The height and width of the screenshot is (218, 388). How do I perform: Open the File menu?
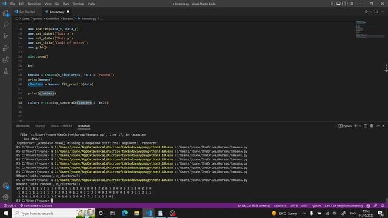[13, 4]
